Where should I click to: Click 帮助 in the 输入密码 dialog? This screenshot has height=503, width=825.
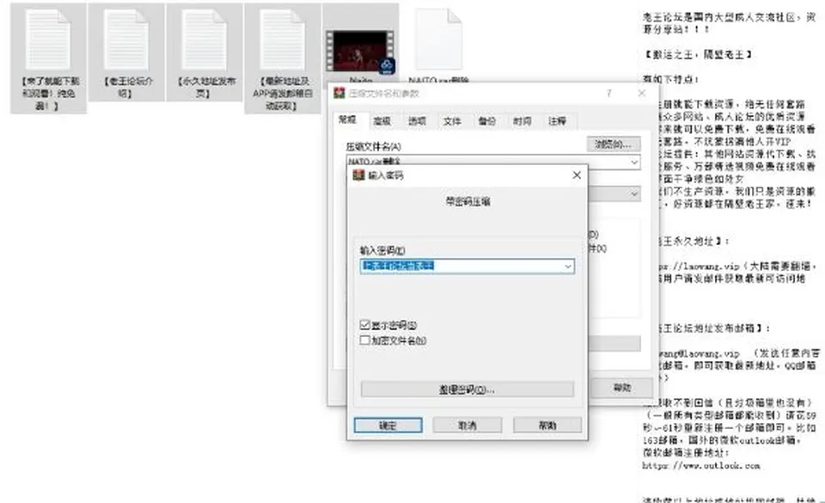[547, 425]
